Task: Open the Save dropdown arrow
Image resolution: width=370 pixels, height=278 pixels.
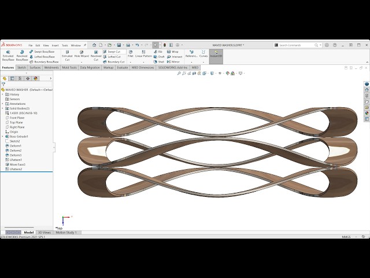Action: pos(123,45)
